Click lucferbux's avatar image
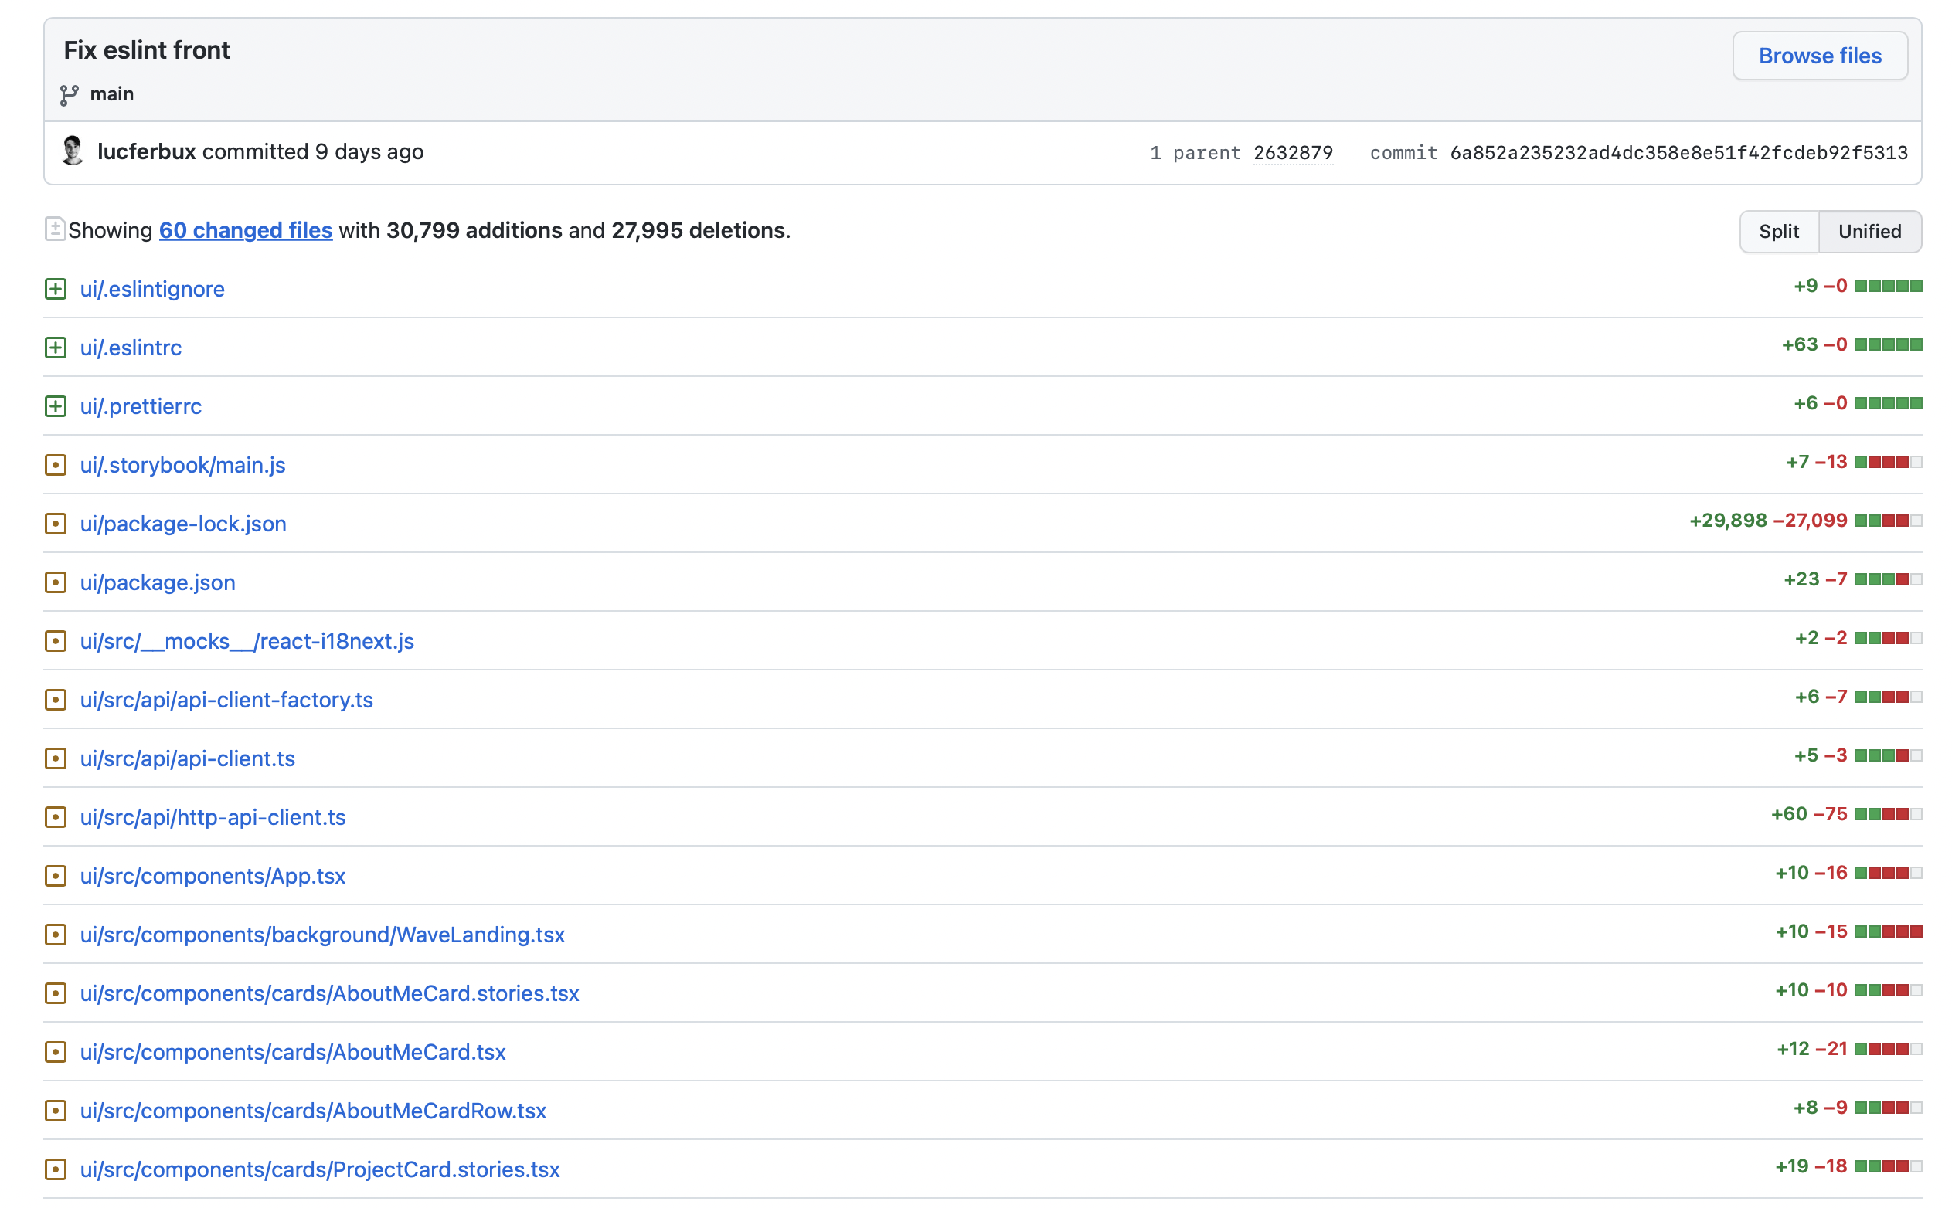The image size is (1952, 1208). 73,151
